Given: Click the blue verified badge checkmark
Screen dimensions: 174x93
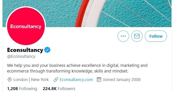Looking at the screenshot, I should coord(47,50).
